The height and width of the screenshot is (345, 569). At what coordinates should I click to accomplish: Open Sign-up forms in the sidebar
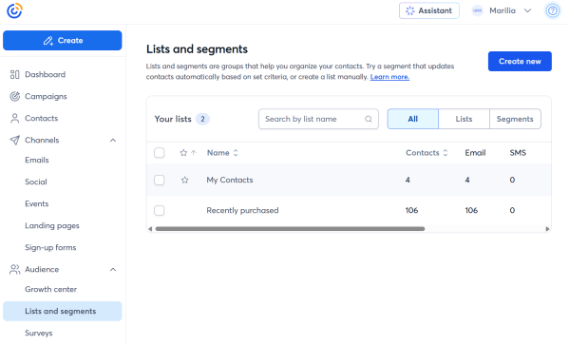(x=50, y=247)
